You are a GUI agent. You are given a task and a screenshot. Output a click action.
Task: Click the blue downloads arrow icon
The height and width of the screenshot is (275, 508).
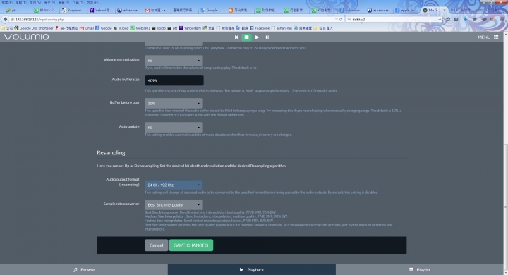(465, 20)
